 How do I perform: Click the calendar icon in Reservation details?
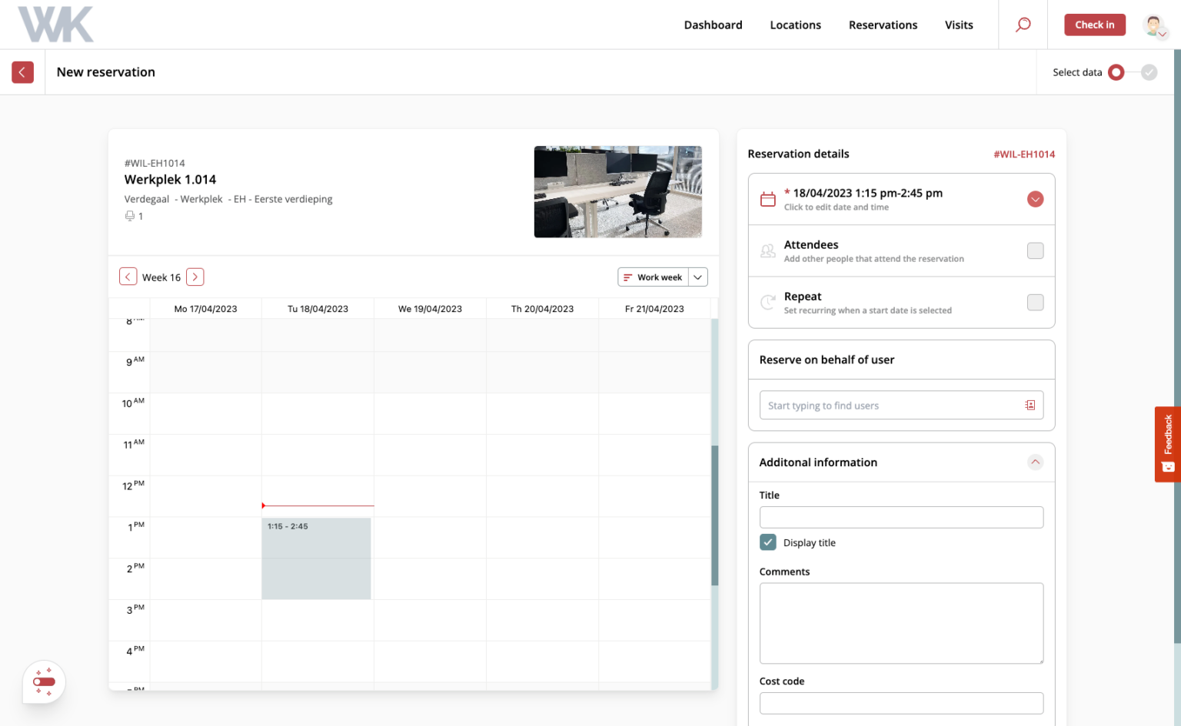pos(767,198)
